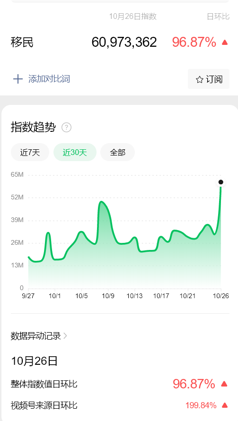Expand 数据异动记录 via its chevron arrow
238x421 pixels.
(x=65, y=335)
